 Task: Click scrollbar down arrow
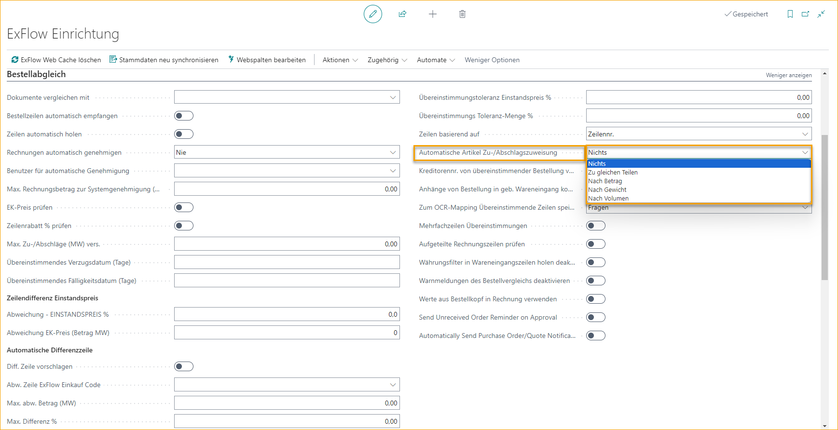pyautogui.click(x=824, y=426)
